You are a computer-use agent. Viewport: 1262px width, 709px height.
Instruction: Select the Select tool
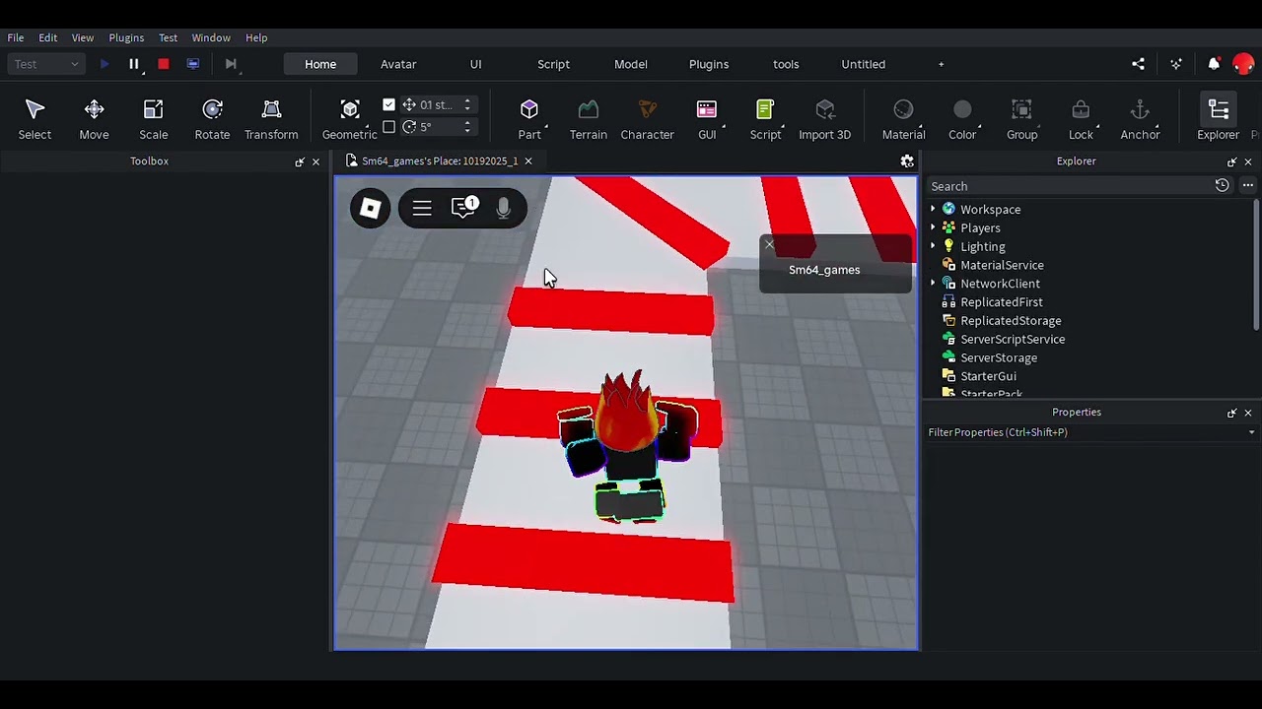pos(35,118)
